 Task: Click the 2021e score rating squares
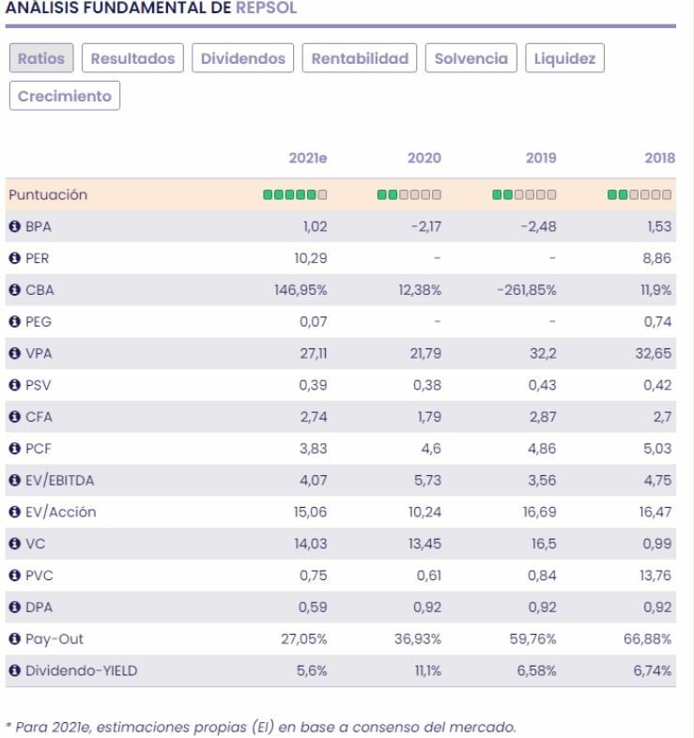click(295, 195)
